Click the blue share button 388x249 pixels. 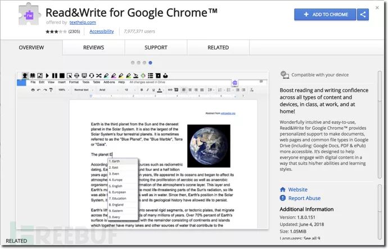coord(363,15)
